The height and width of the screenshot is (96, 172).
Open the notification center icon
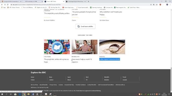click(x=169, y=94)
